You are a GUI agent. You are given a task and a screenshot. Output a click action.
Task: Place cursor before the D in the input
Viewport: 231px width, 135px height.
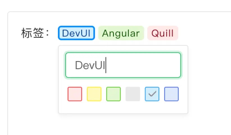[x=75, y=66]
